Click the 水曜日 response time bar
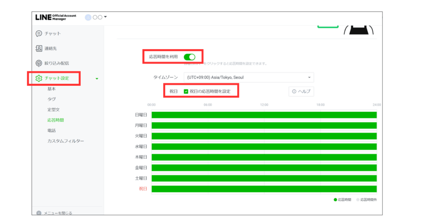The width and height of the screenshot is (422, 221). coord(264,147)
